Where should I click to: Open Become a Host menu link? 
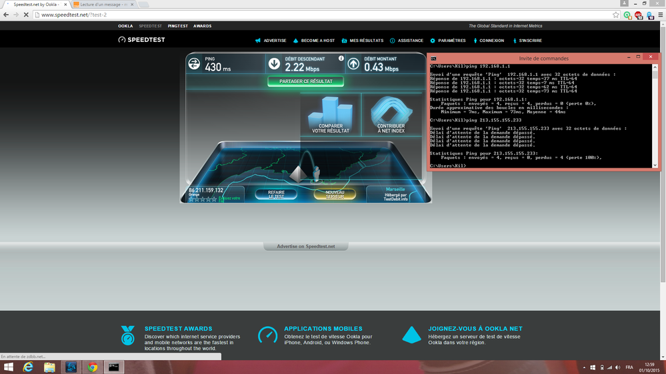tap(314, 41)
